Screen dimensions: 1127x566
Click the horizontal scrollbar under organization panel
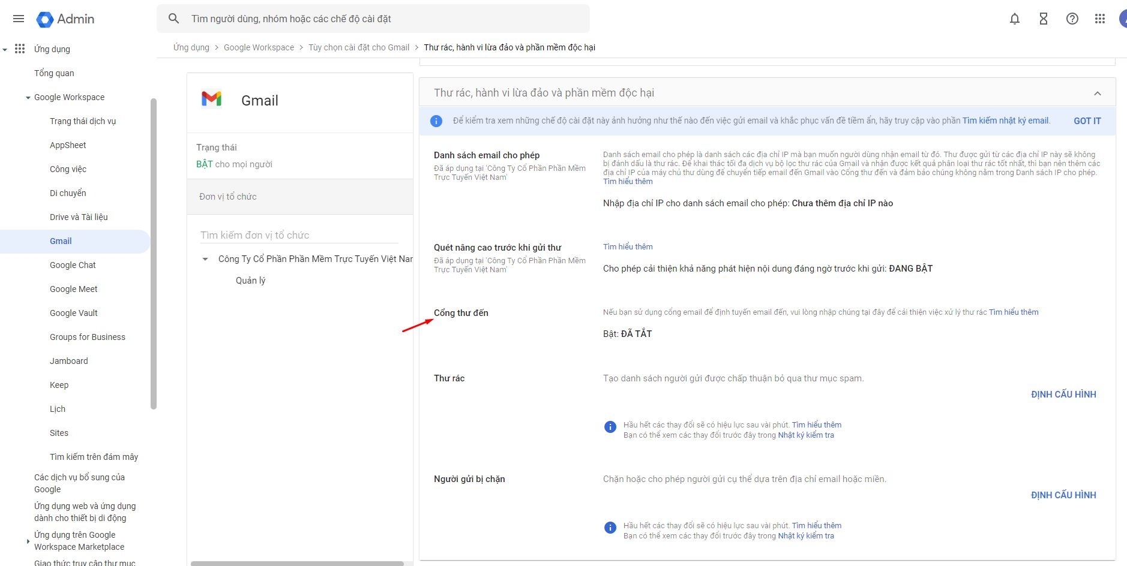point(297,563)
